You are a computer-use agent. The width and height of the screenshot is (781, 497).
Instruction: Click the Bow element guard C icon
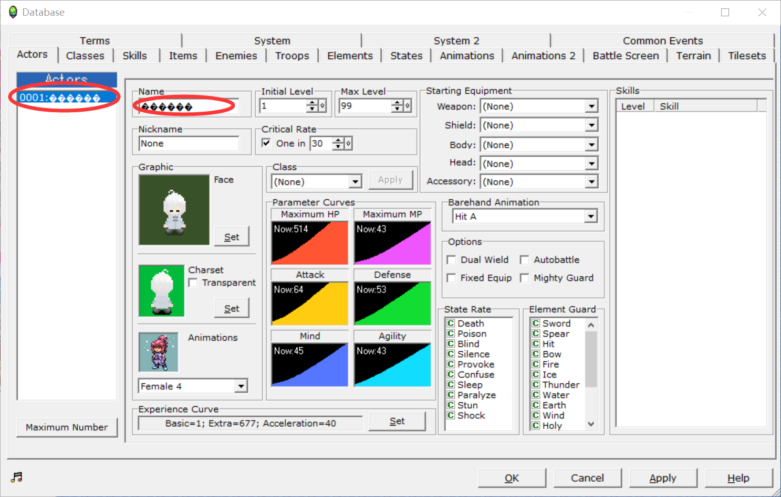(536, 354)
